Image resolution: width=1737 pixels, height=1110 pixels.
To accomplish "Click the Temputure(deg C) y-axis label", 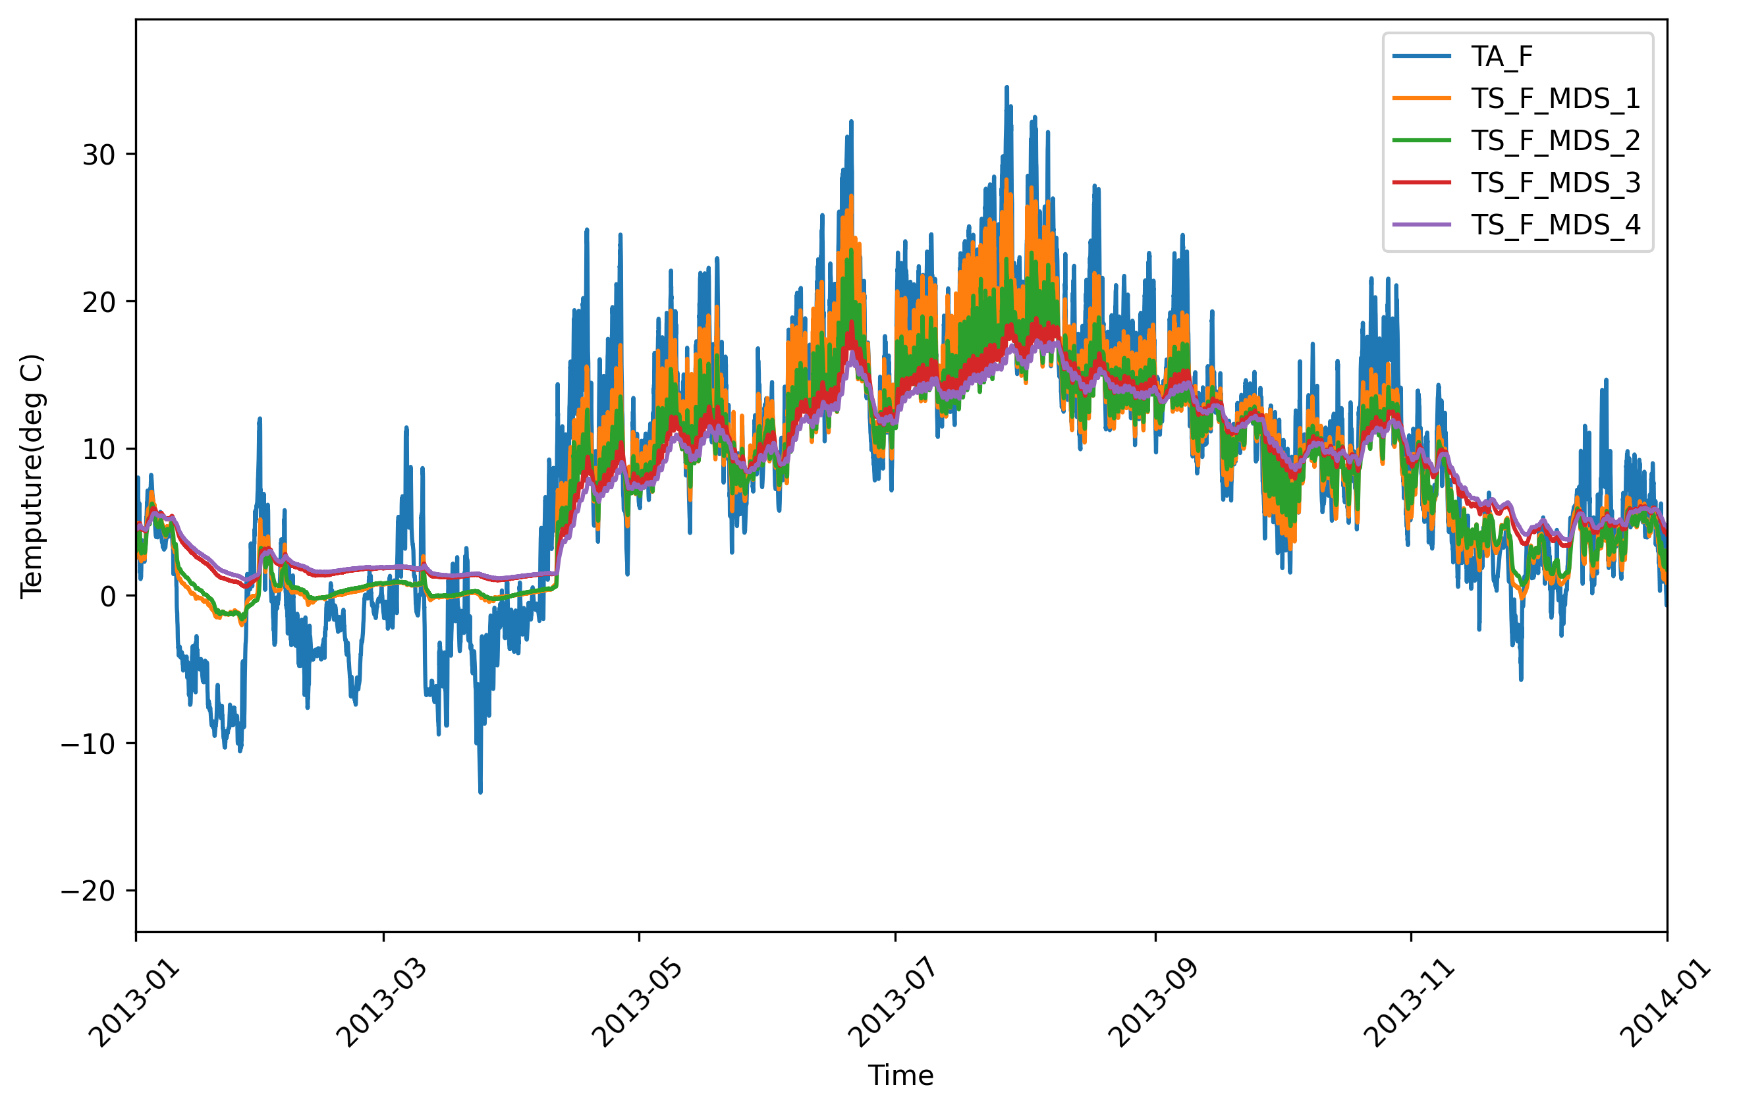I will (x=32, y=477).
